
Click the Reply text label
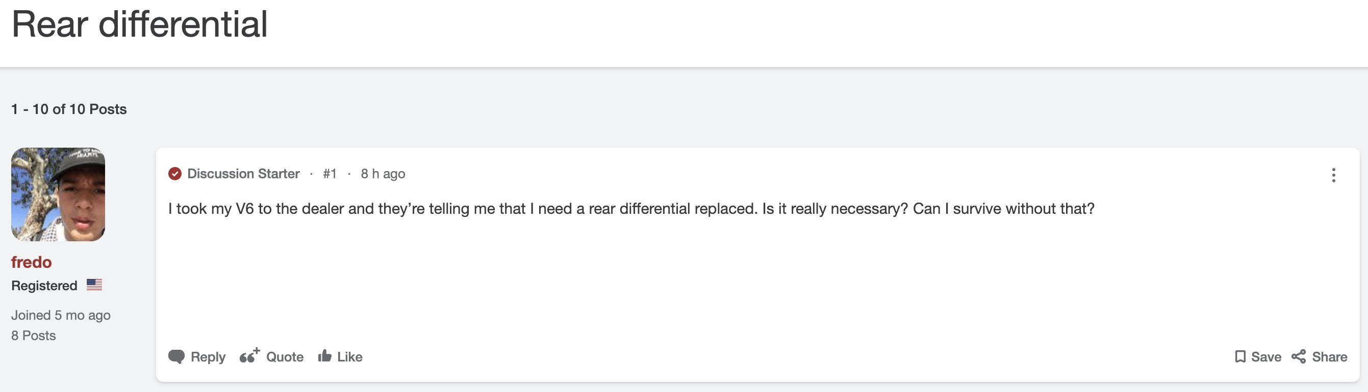[x=208, y=357]
